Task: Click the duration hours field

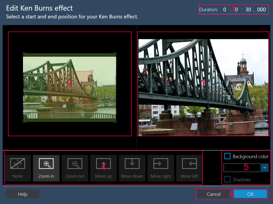Action: point(225,10)
